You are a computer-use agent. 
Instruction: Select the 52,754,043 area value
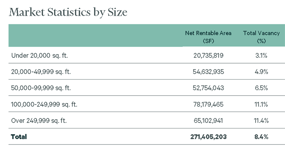(x=208, y=88)
